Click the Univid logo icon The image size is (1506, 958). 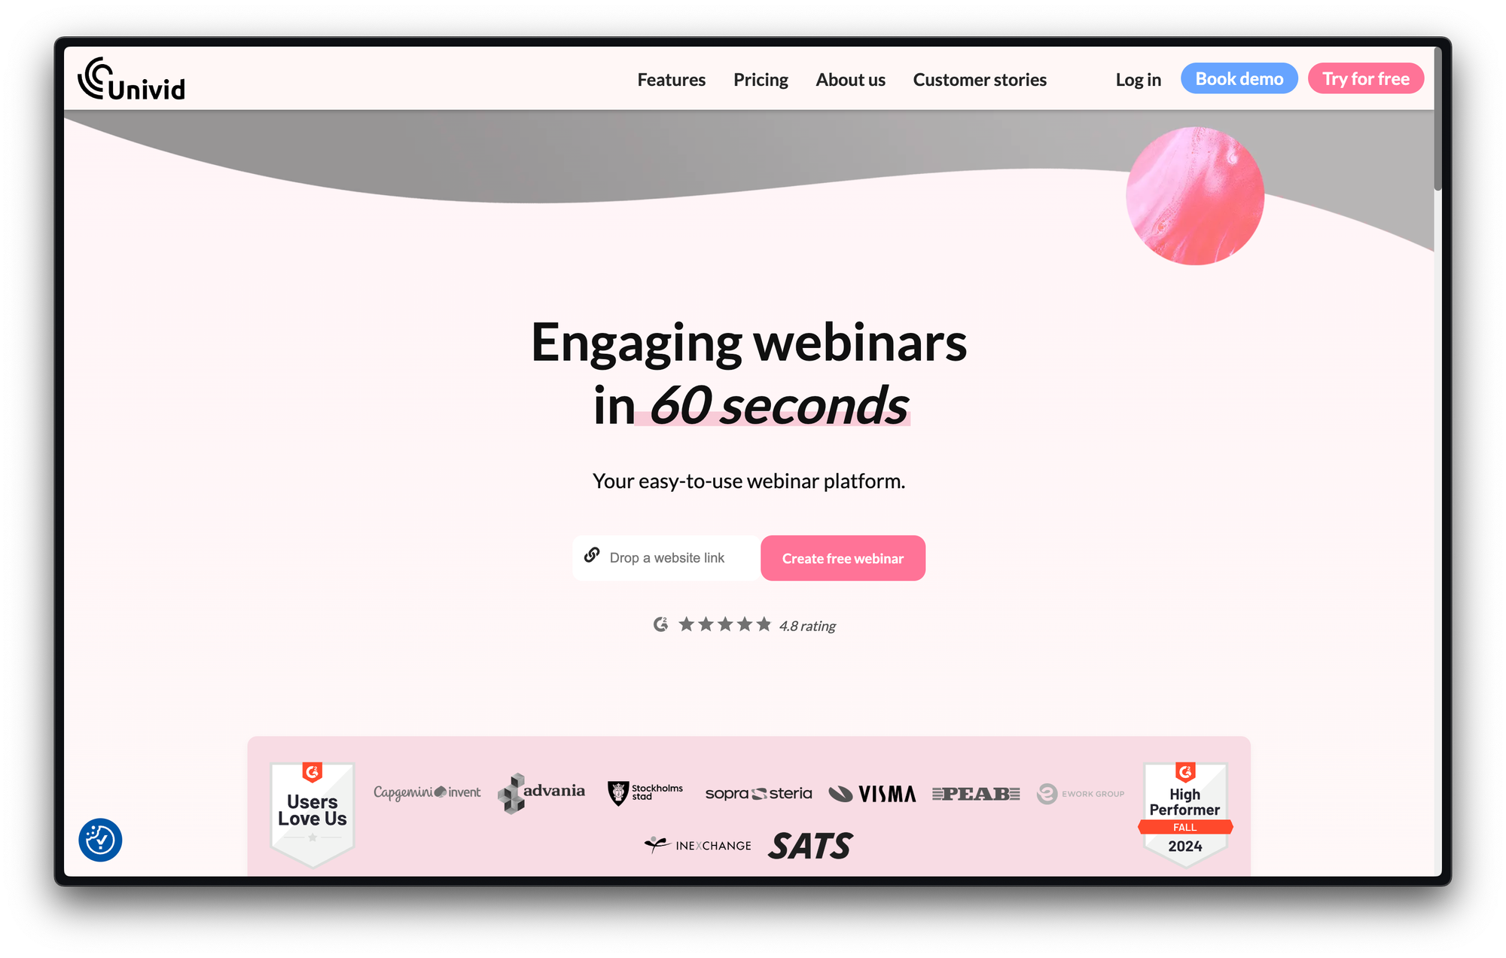[x=96, y=78]
